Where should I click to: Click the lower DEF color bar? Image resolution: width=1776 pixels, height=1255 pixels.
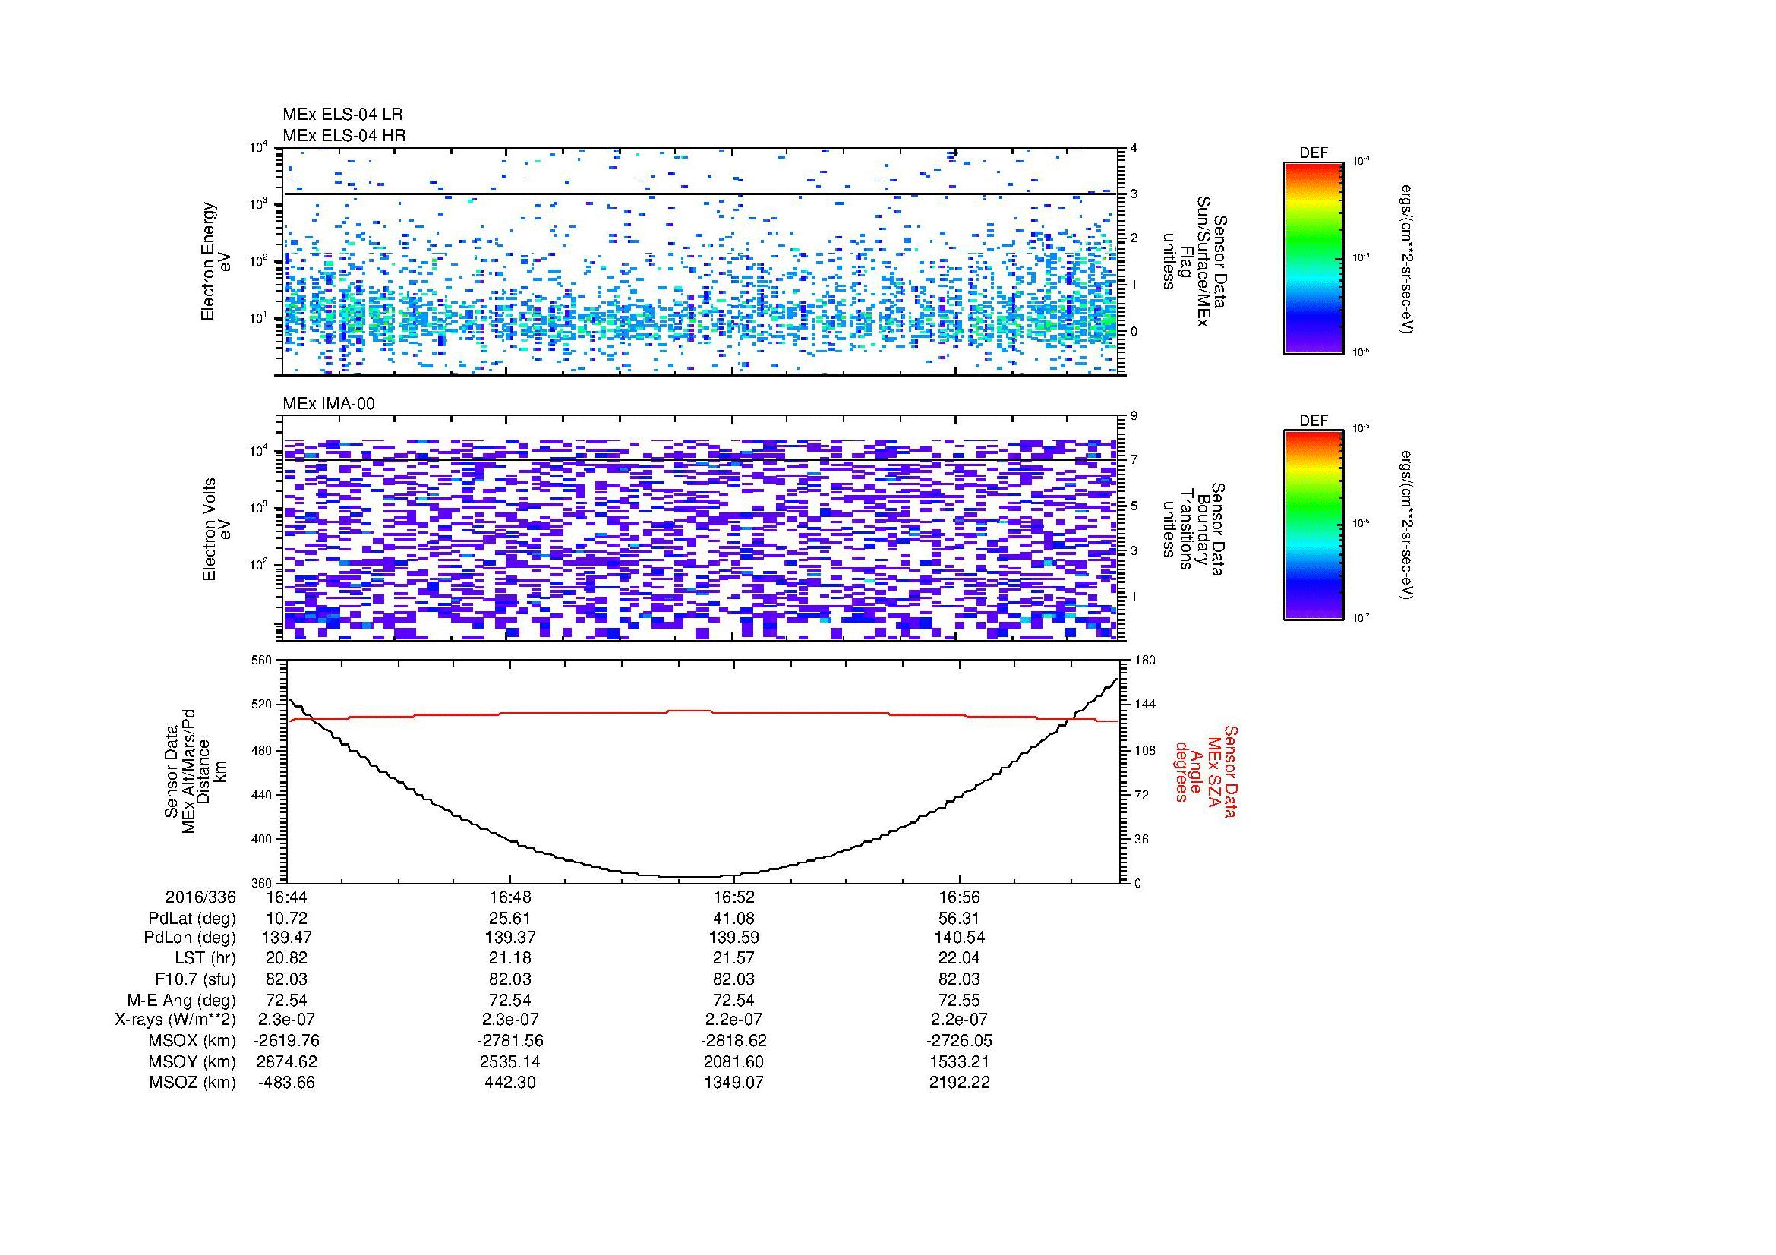click(x=1314, y=525)
